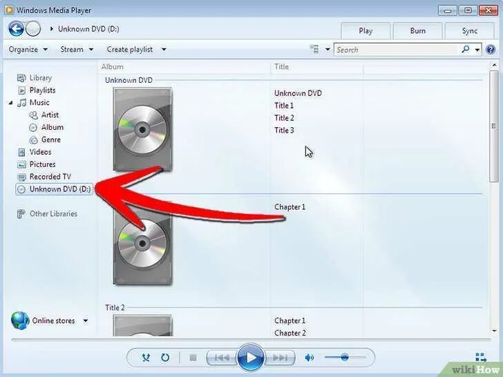503x377 pixels.
Task: Click the Genre icon under Music
Action: tap(33, 139)
